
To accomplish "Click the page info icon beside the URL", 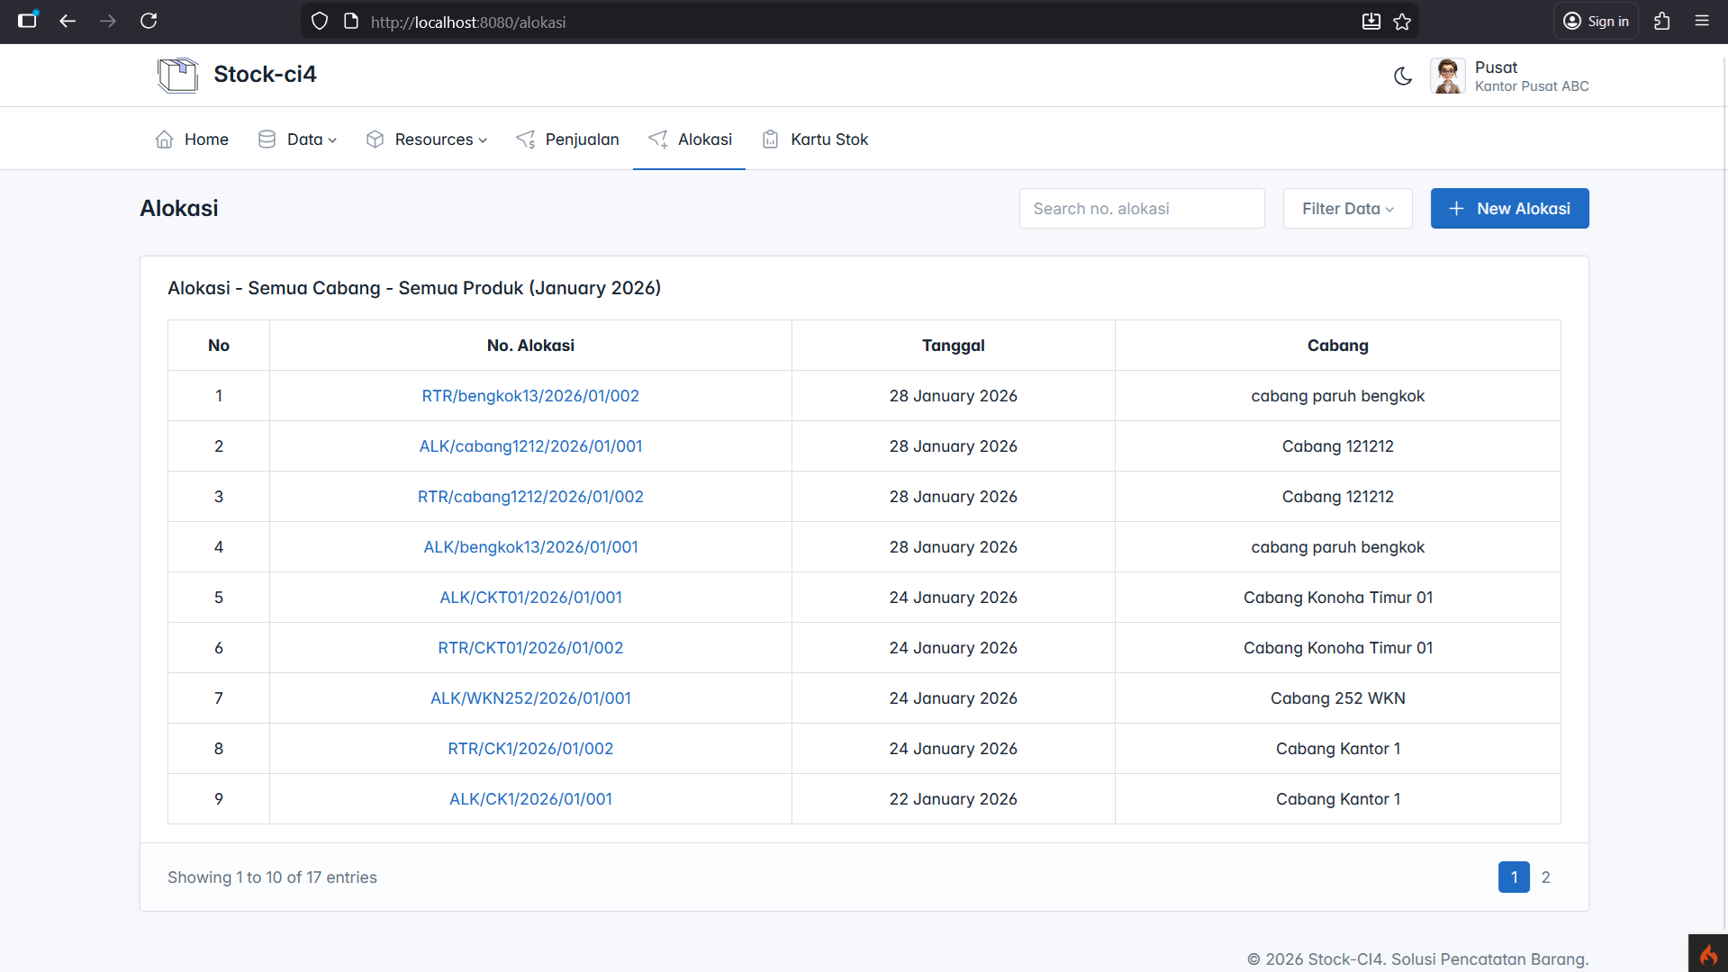I will click(351, 22).
